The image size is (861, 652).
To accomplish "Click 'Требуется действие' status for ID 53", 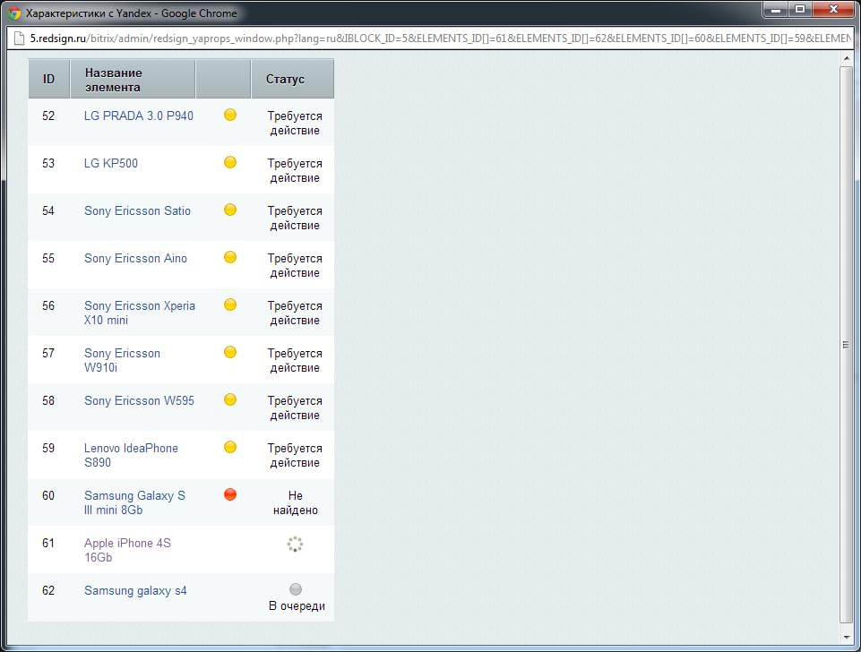I will (x=295, y=171).
